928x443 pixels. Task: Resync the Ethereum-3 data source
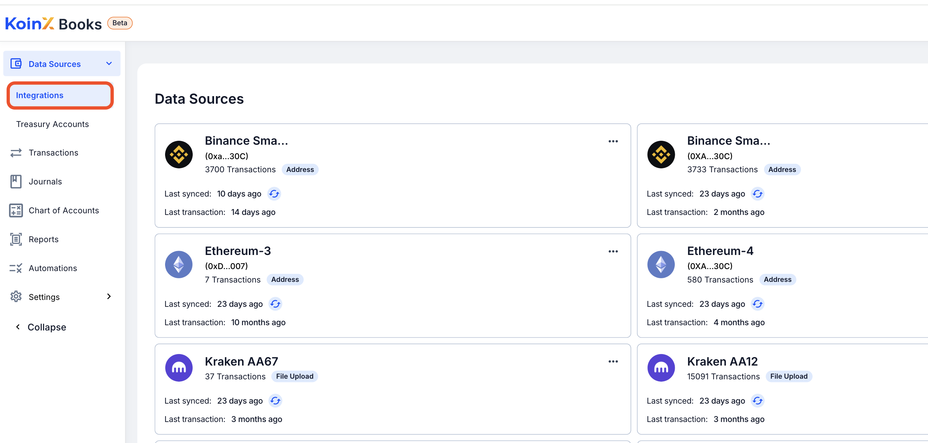[275, 304]
